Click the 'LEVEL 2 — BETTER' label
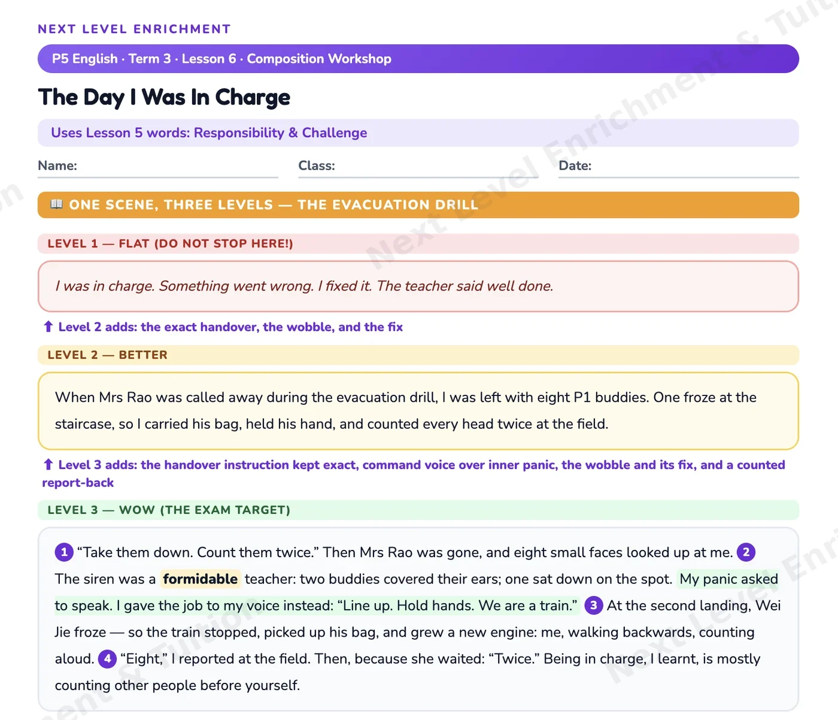This screenshot has width=838, height=720. [x=107, y=355]
